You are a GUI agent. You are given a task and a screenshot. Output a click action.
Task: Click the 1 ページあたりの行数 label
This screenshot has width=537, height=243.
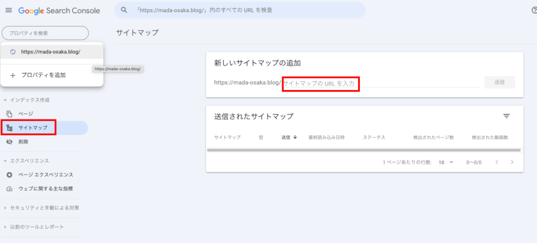(x=407, y=162)
